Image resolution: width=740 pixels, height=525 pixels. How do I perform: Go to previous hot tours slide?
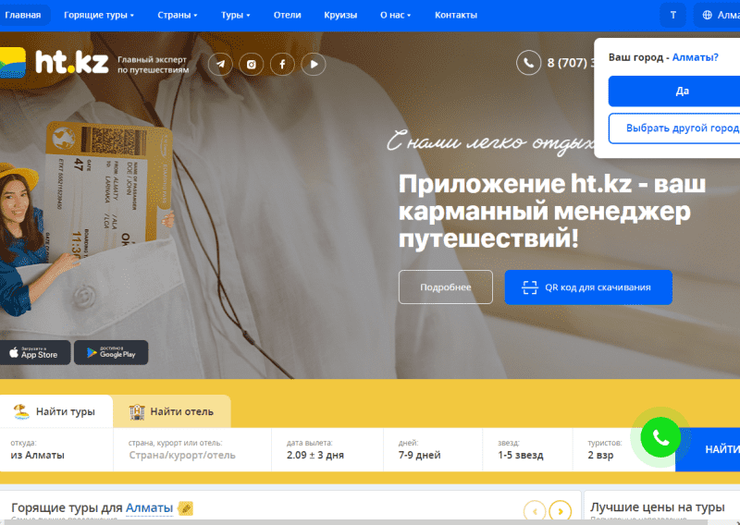pos(535,511)
